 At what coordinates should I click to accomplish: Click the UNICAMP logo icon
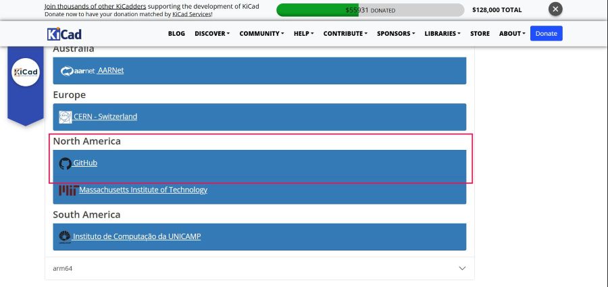pyautogui.click(x=65, y=237)
